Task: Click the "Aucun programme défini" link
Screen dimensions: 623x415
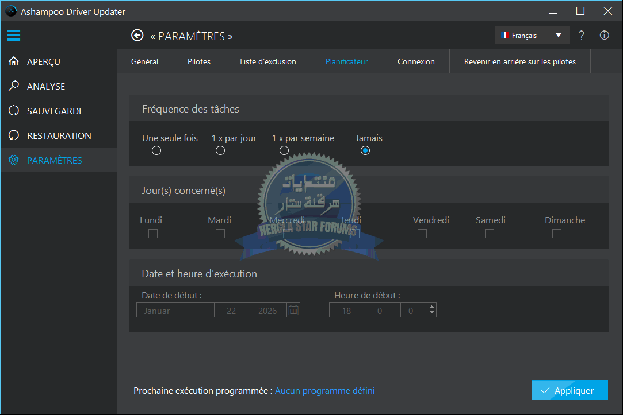Action: (x=324, y=391)
